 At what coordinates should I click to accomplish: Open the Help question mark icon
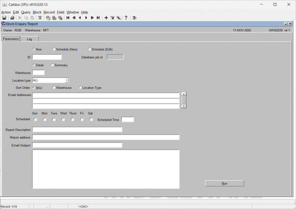click(x=126, y=18)
